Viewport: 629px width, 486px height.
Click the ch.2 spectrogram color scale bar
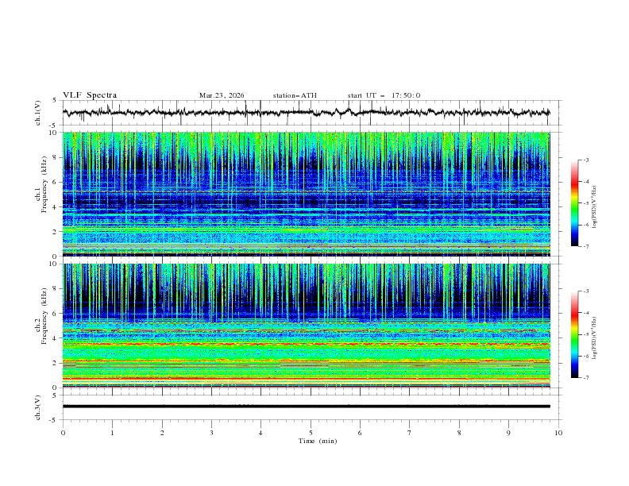pyautogui.click(x=574, y=334)
